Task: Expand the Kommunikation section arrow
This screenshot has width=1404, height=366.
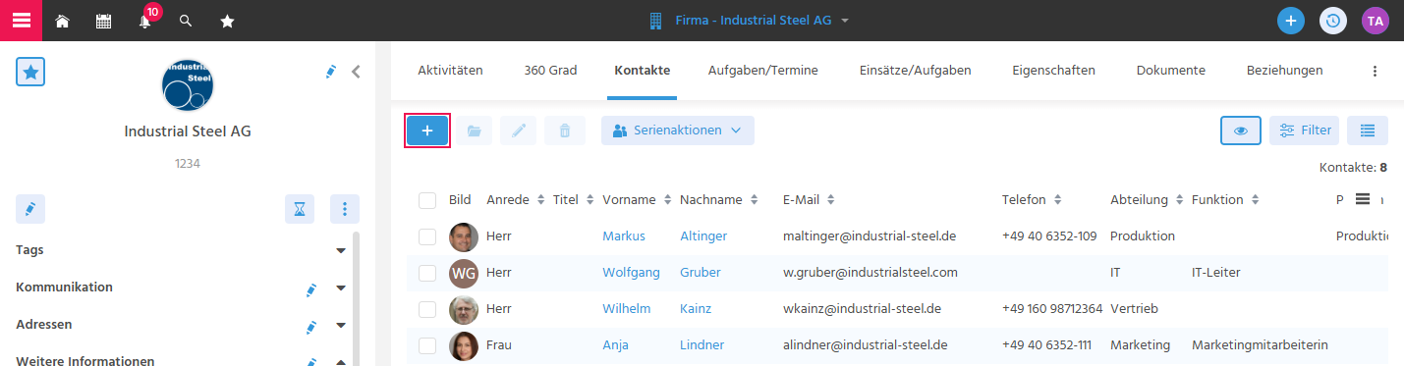Action: pyautogui.click(x=341, y=288)
